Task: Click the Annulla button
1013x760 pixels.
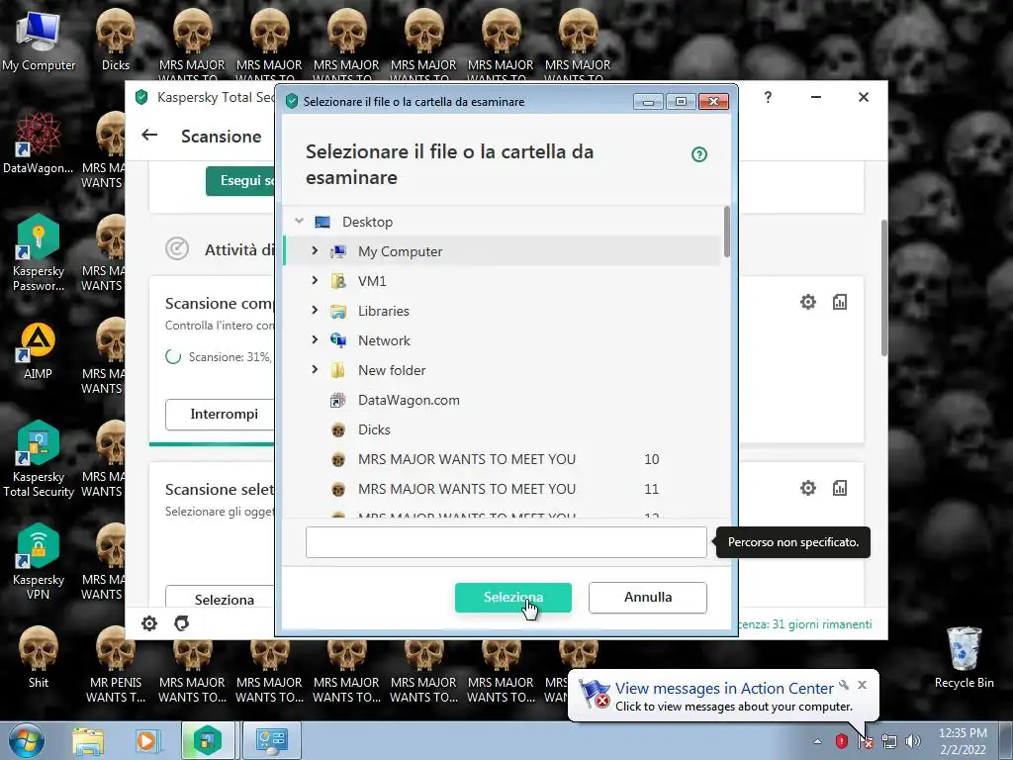Action: click(x=647, y=597)
